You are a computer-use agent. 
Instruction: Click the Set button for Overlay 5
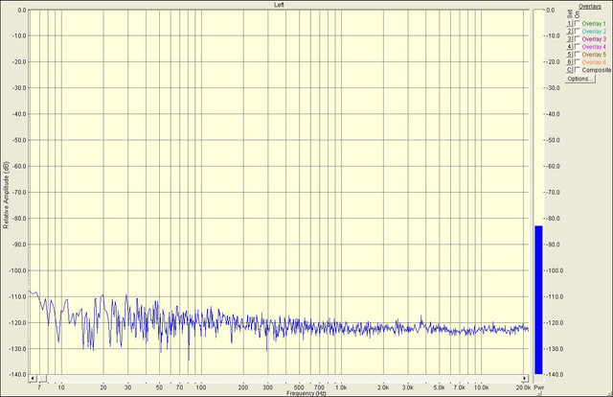click(x=569, y=55)
